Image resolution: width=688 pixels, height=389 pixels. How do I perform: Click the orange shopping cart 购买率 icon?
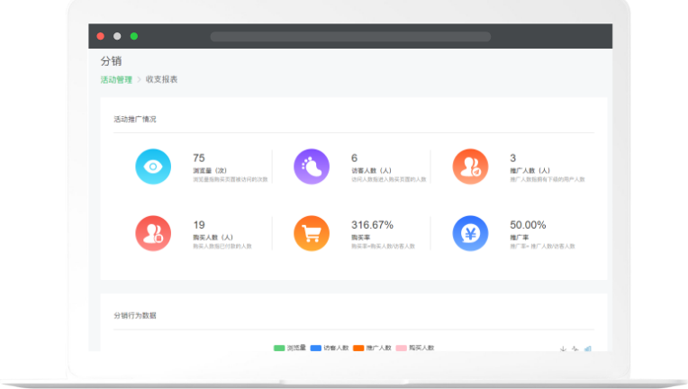(x=312, y=233)
